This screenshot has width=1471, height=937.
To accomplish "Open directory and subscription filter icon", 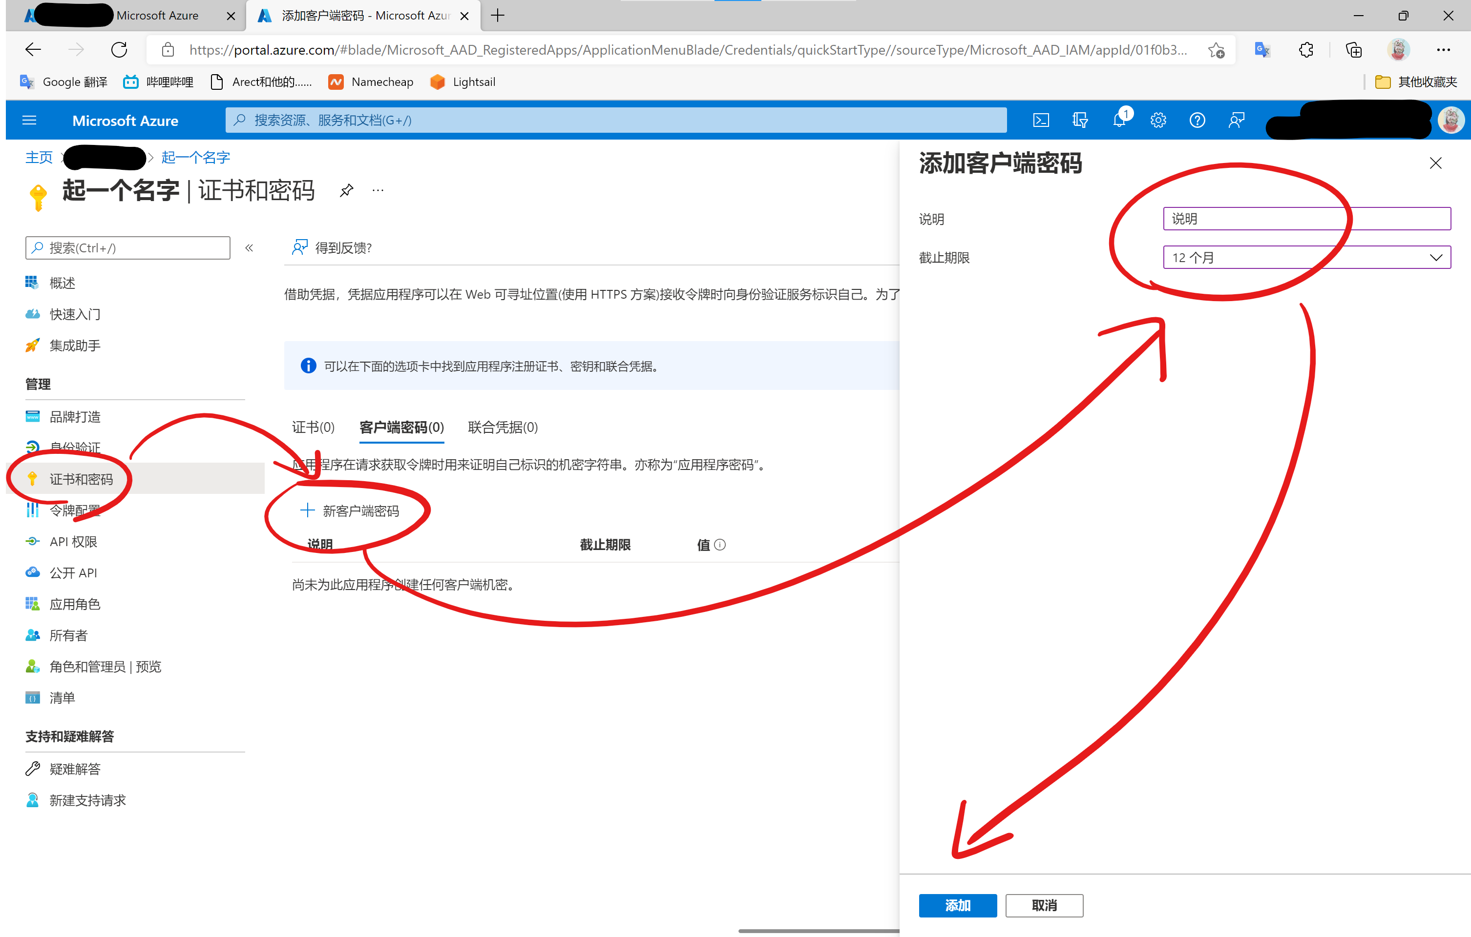I will (1079, 120).
